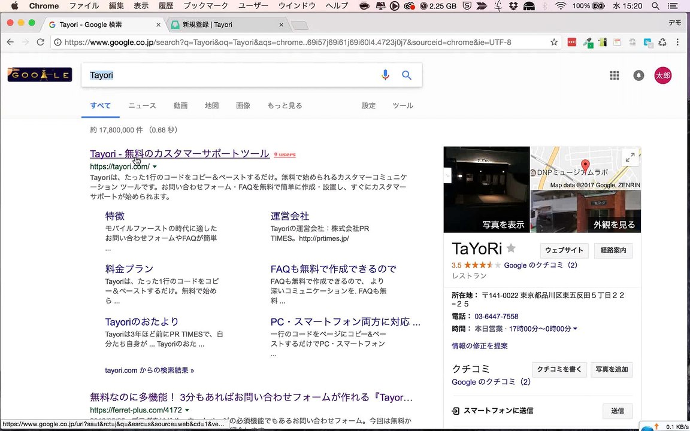
Task: Open the ツール search tools
Action: click(402, 105)
